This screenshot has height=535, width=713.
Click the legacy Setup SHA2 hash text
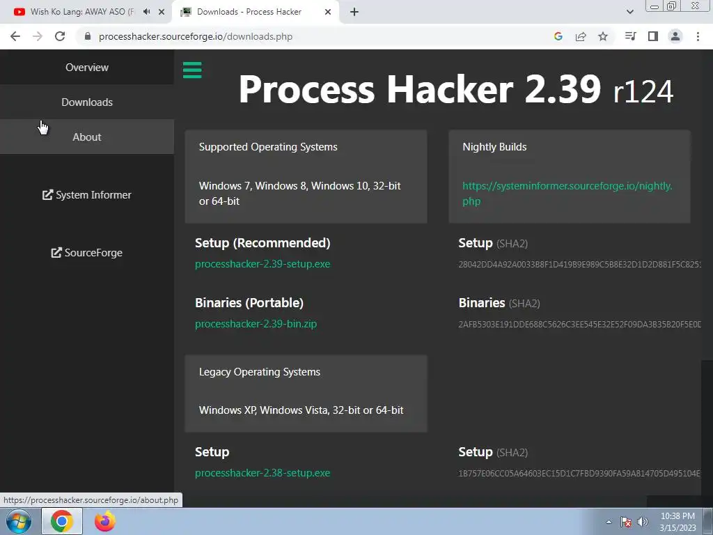580,474
